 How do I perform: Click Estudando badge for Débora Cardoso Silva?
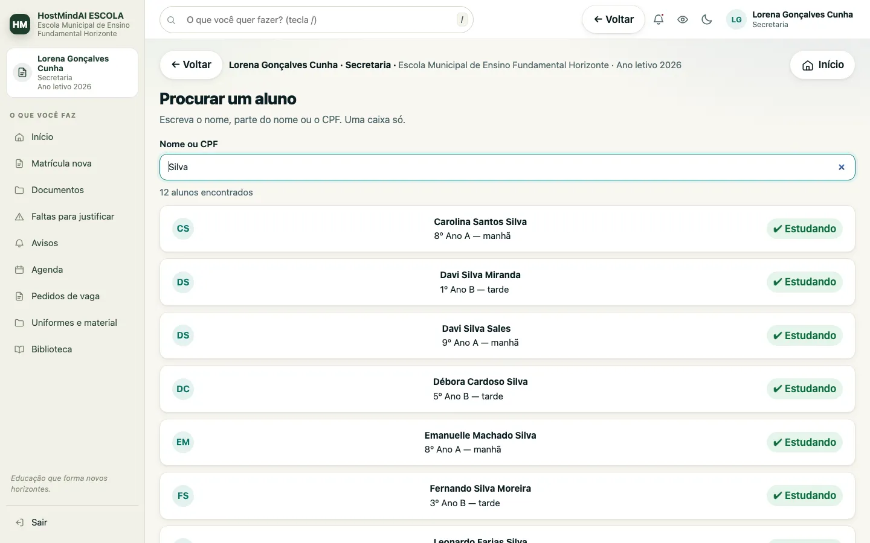[x=805, y=389]
